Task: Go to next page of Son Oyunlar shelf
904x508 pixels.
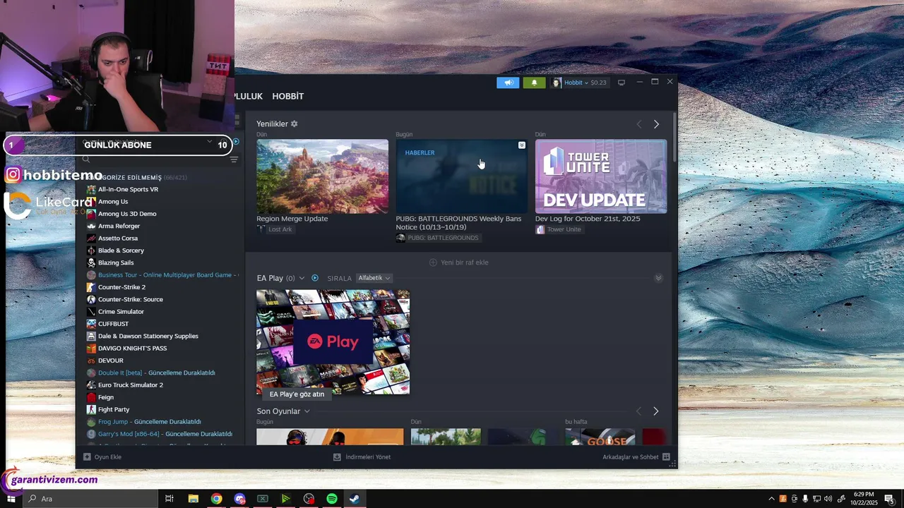Action: (x=655, y=411)
